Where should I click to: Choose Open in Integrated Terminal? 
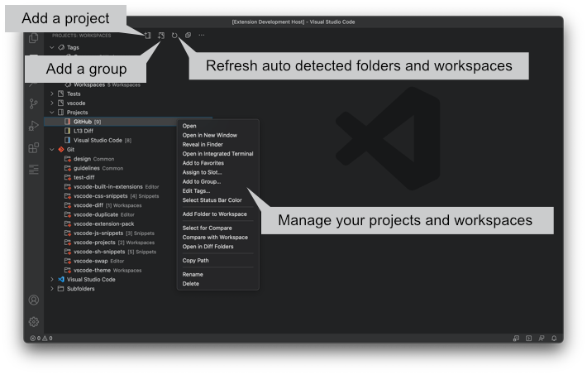(x=218, y=154)
